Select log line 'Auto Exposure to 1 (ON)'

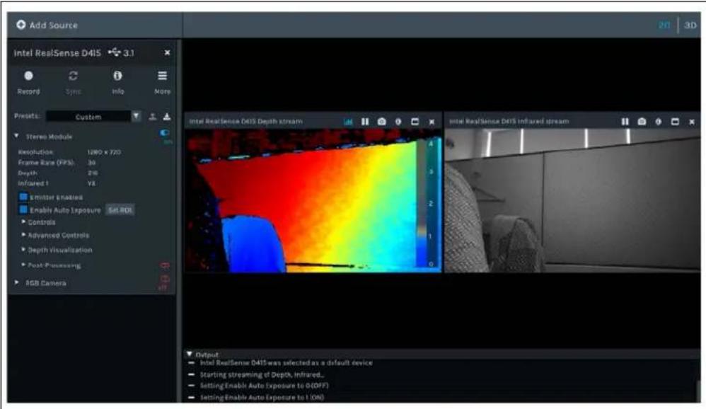(x=262, y=397)
